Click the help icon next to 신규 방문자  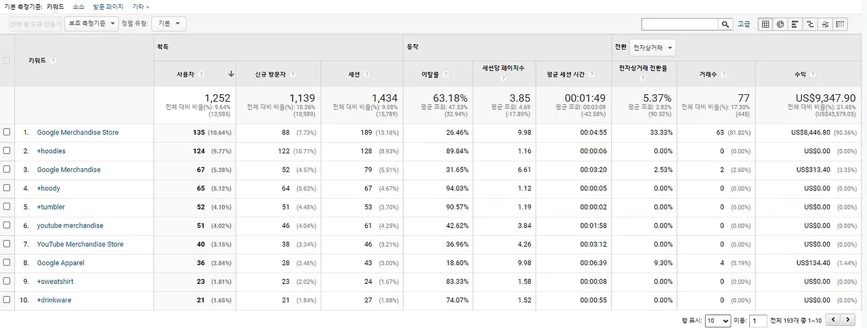point(293,74)
